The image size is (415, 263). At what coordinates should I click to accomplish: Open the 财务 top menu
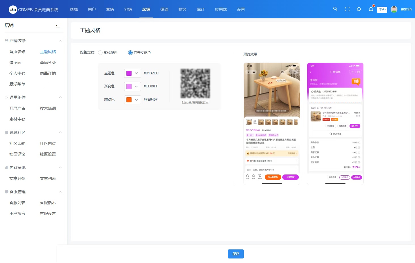pos(183,9)
